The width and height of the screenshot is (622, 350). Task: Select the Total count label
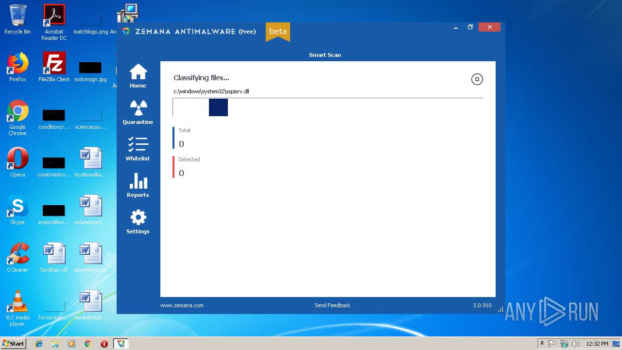click(184, 130)
